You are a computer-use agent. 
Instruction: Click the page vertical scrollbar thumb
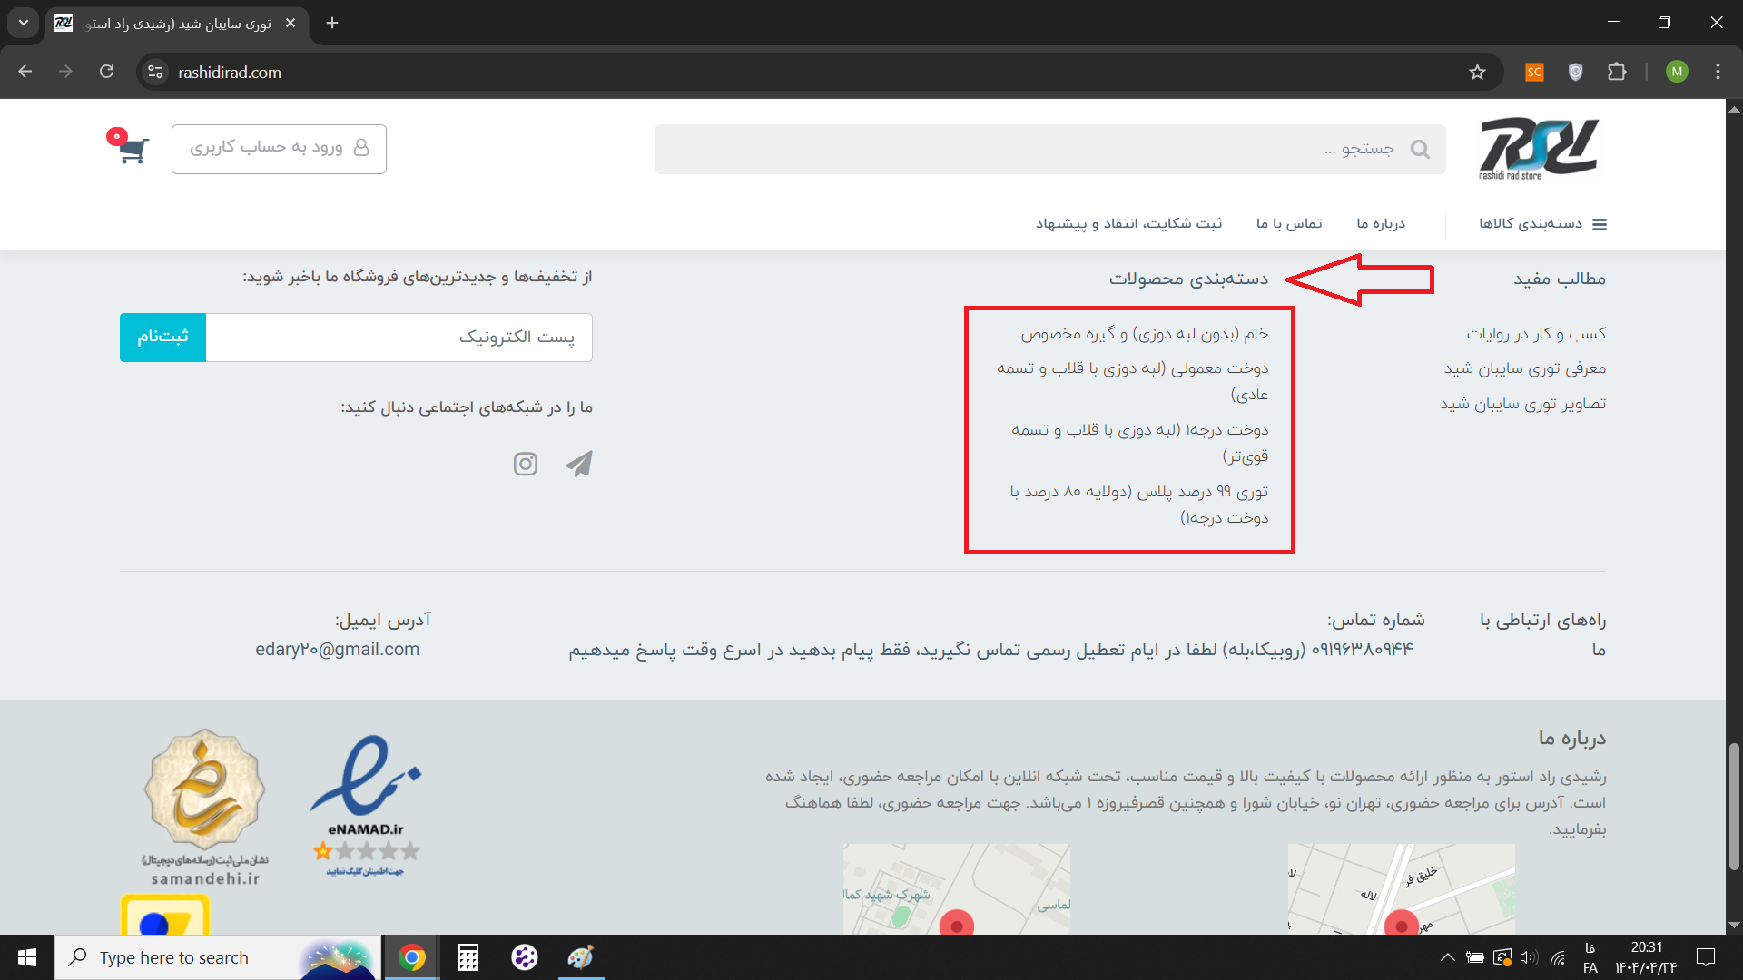pos(1734,807)
